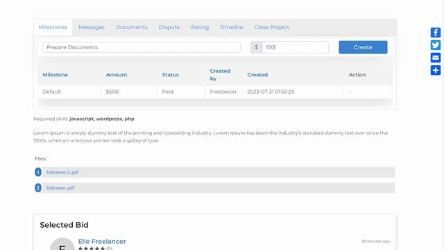This screenshot has width=444, height=250.
Task: Select the Freelancer created-by cell
Action: tap(223, 92)
